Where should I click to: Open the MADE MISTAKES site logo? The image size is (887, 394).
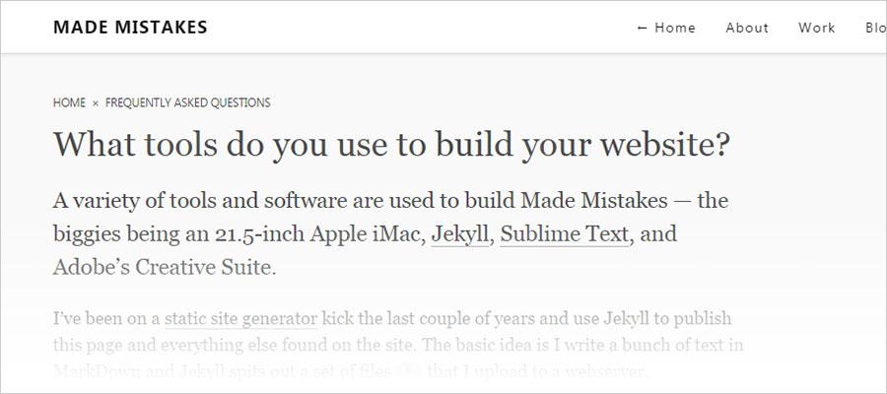coord(130,28)
